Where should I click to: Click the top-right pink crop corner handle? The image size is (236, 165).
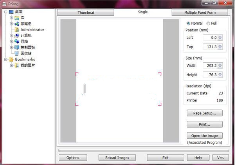pyautogui.click(x=160, y=74)
